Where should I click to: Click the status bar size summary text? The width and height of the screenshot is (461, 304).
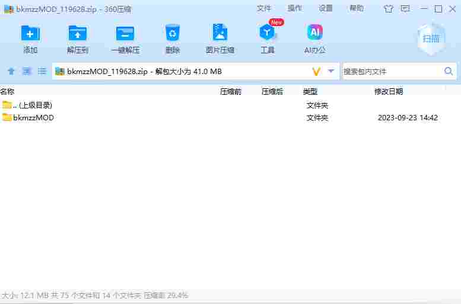(95, 295)
